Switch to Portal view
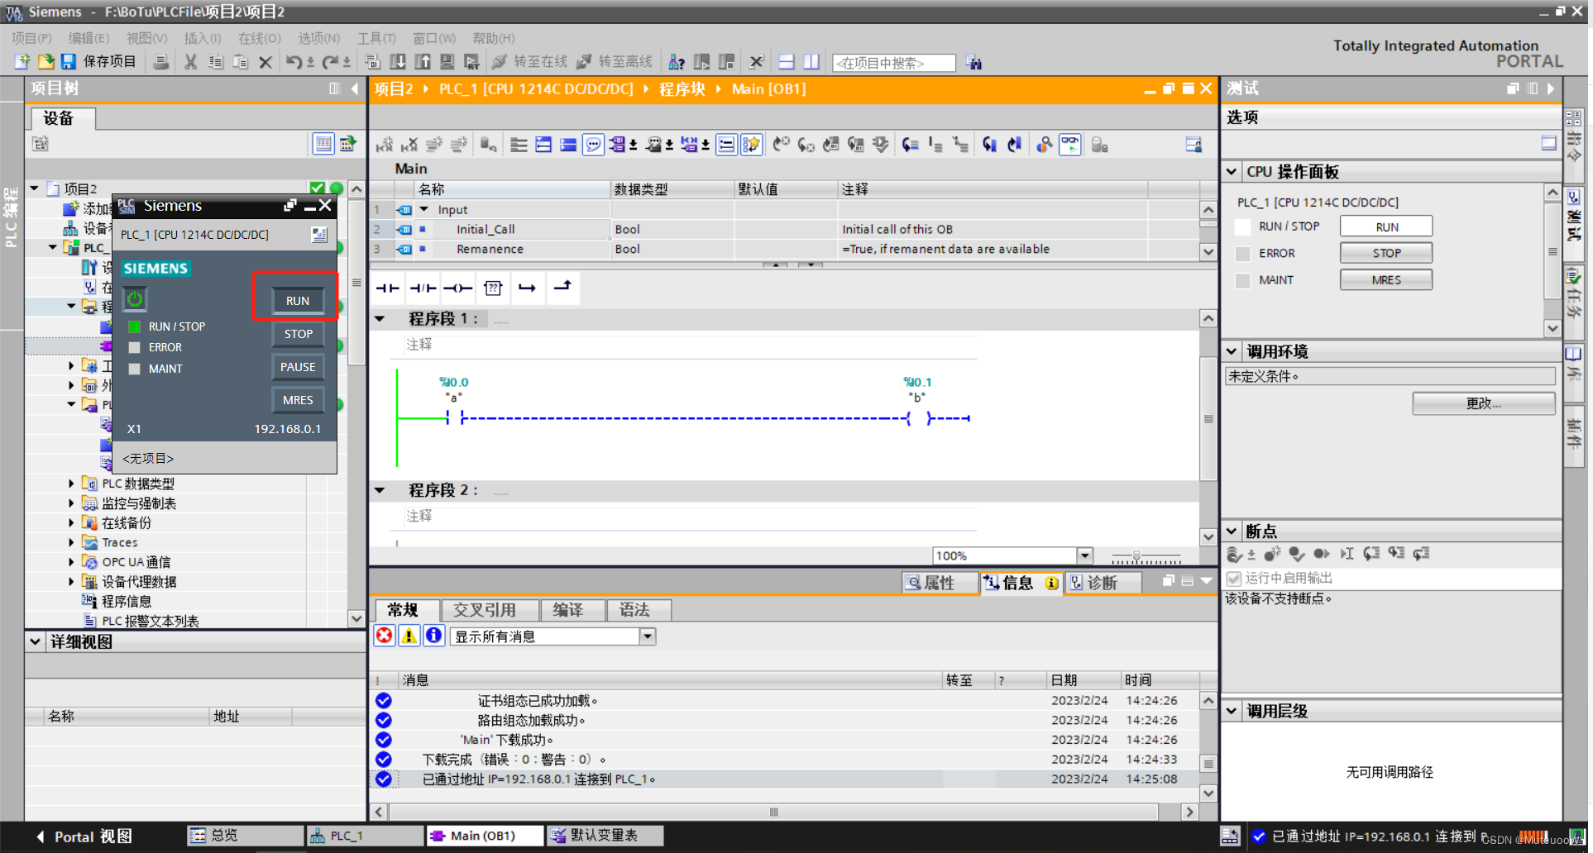Image resolution: width=1593 pixels, height=853 pixels. pyautogui.click(x=83, y=836)
